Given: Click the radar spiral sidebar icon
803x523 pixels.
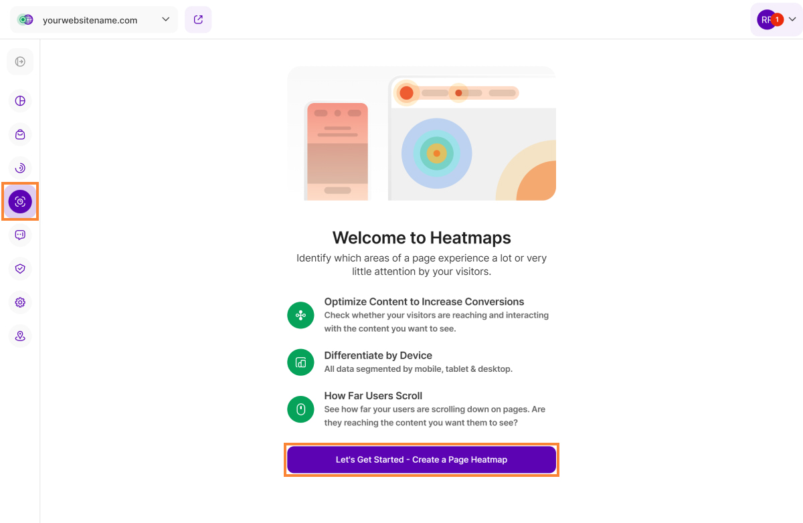Looking at the screenshot, I should tap(20, 168).
